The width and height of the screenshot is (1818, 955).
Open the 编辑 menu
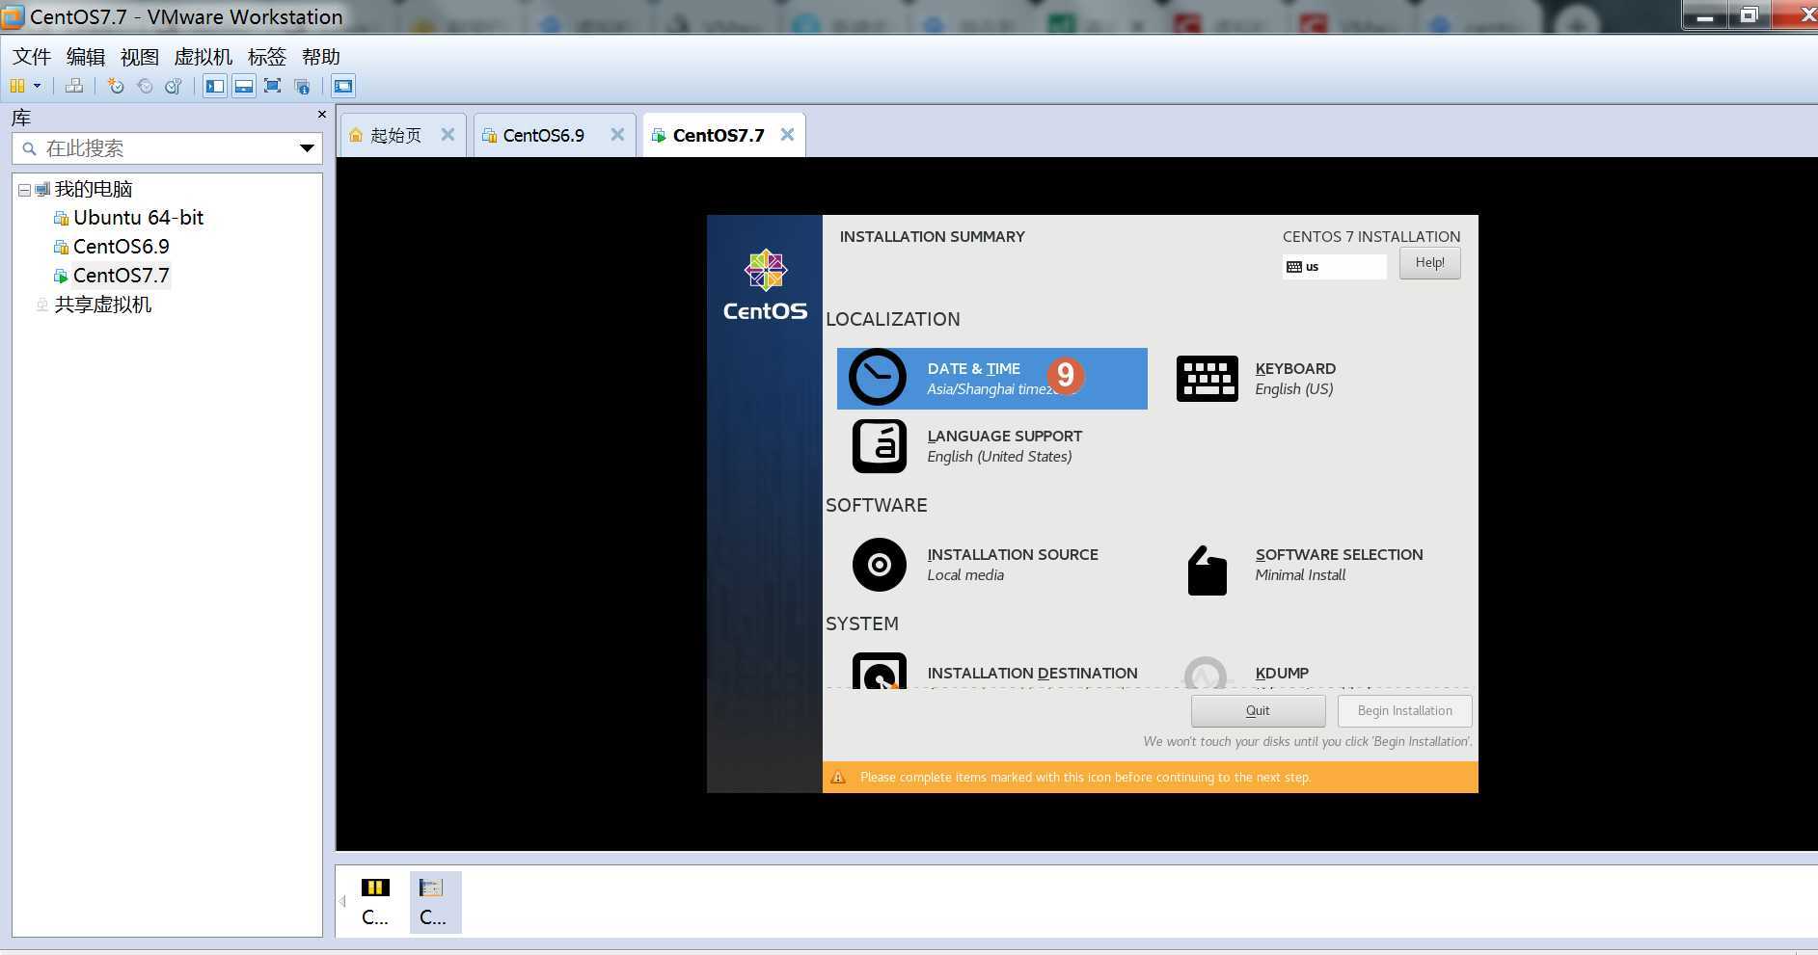pos(85,57)
